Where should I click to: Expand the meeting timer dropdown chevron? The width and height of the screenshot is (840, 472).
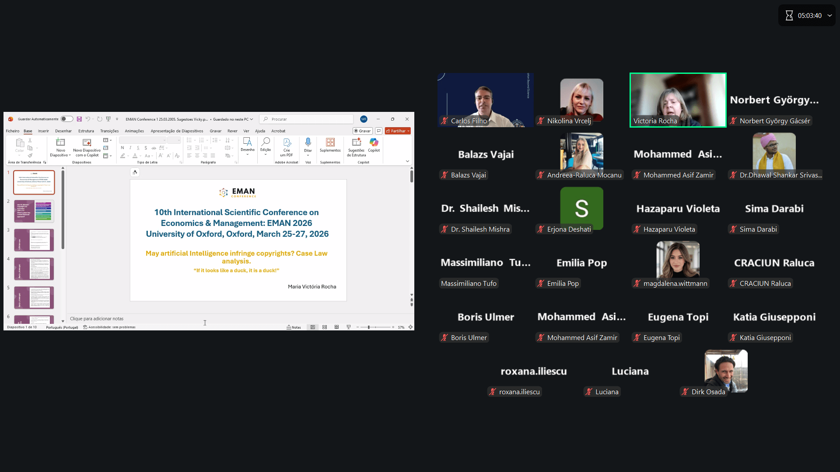(829, 15)
